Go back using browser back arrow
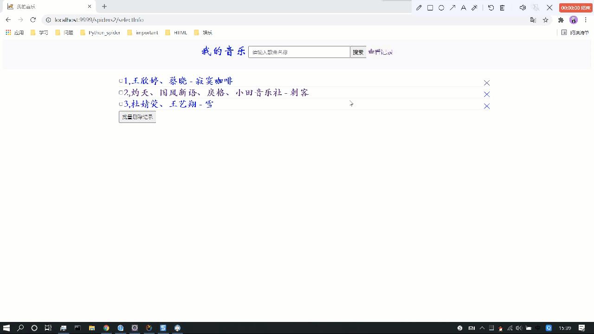594x334 pixels. [x=8, y=20]
